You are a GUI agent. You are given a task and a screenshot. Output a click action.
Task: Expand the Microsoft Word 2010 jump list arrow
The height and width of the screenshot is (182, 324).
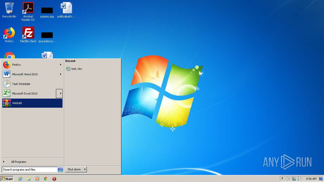[x=60, y=74]
